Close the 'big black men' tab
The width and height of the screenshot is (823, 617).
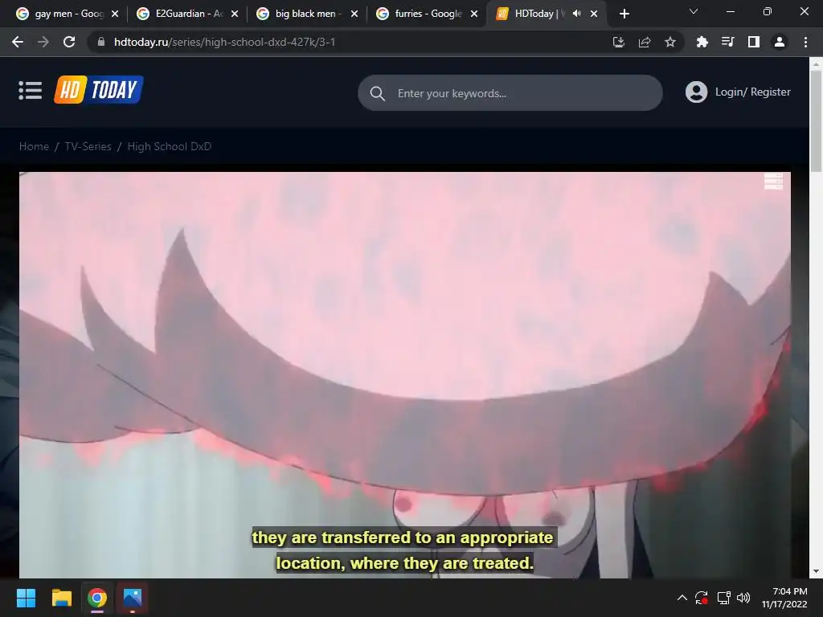(x=354, y=14)
